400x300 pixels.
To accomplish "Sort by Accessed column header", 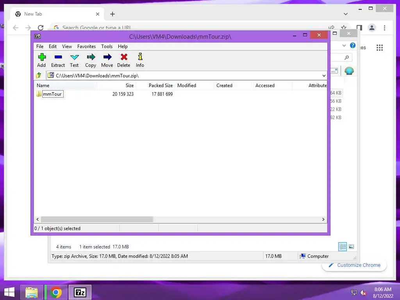I will pos(272,86).
